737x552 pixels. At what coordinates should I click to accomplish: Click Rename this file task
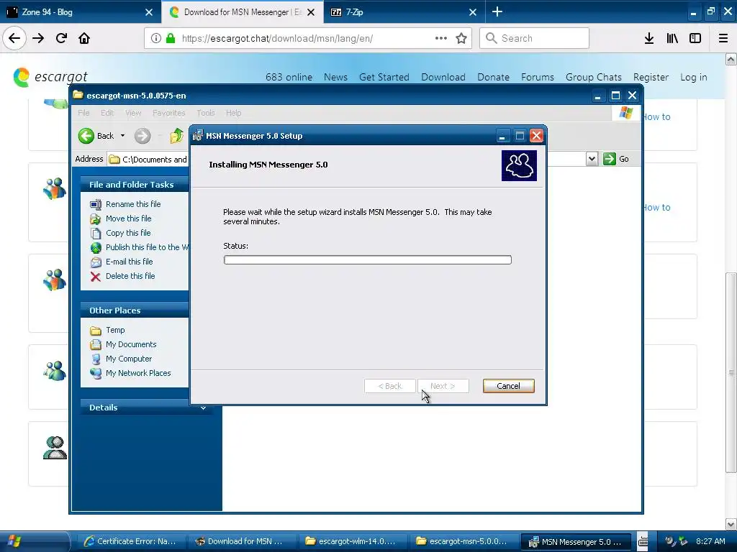[x=133, y=204]
